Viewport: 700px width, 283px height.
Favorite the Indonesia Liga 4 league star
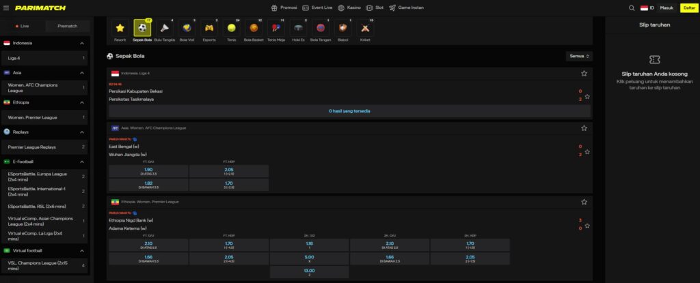click(x=584, y=74)
